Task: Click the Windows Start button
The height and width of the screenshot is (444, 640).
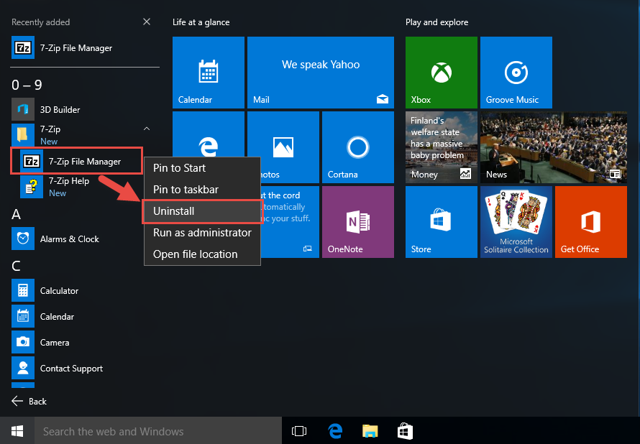Action: point(17,430)
